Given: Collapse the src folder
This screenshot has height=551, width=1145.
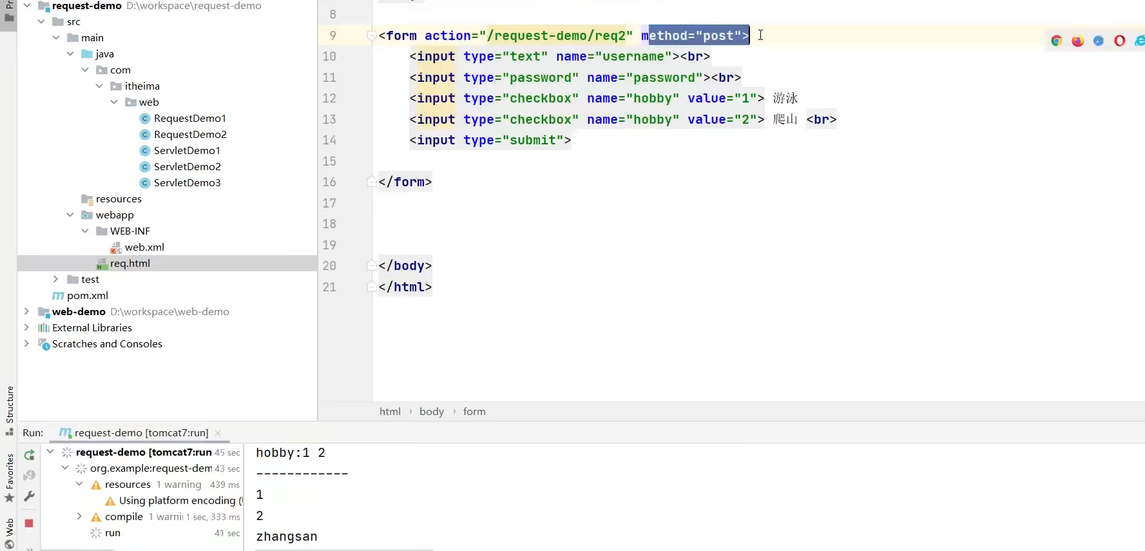Looking at the screenshot, I should point(41,21).
